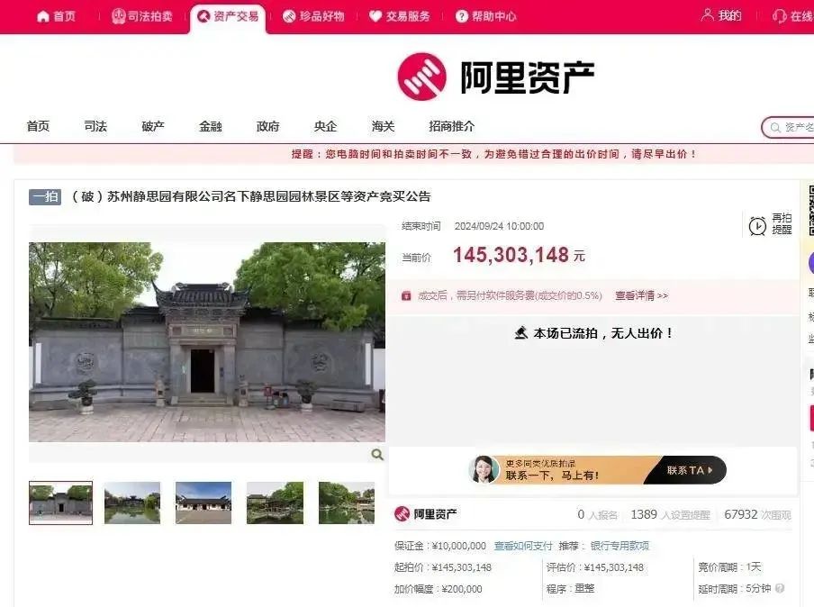Click the 在线 headset support icon
This screenshot has height=607, width=814.
pos(779,16)
